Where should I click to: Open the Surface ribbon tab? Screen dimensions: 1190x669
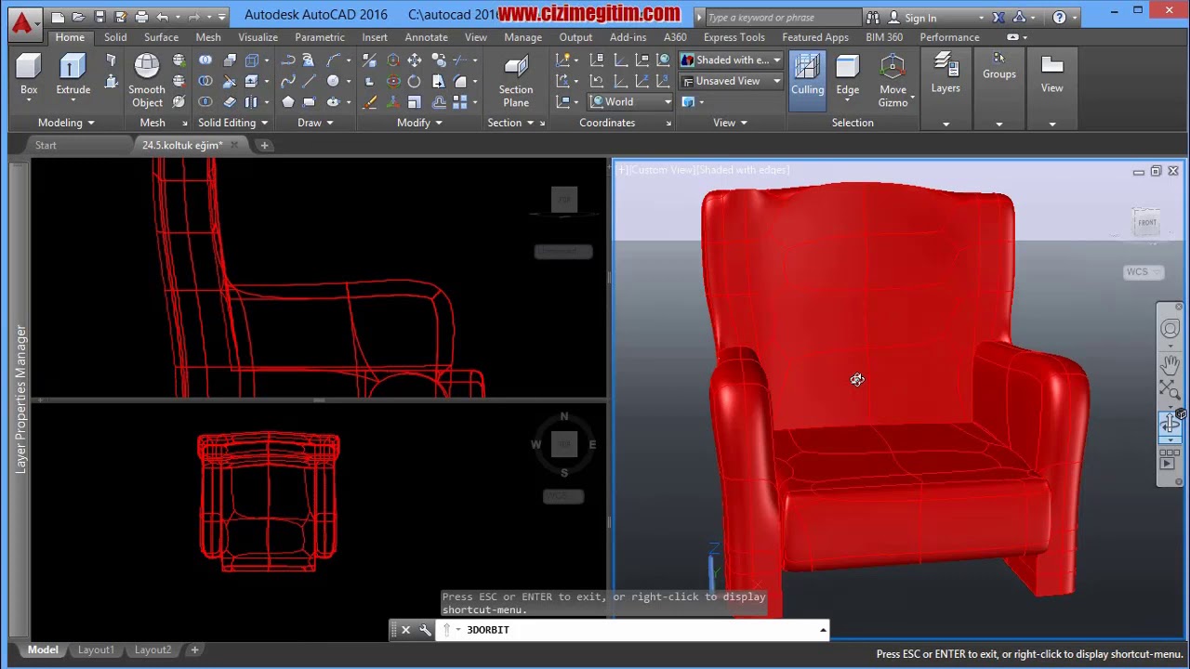click(x=161, y=37)
